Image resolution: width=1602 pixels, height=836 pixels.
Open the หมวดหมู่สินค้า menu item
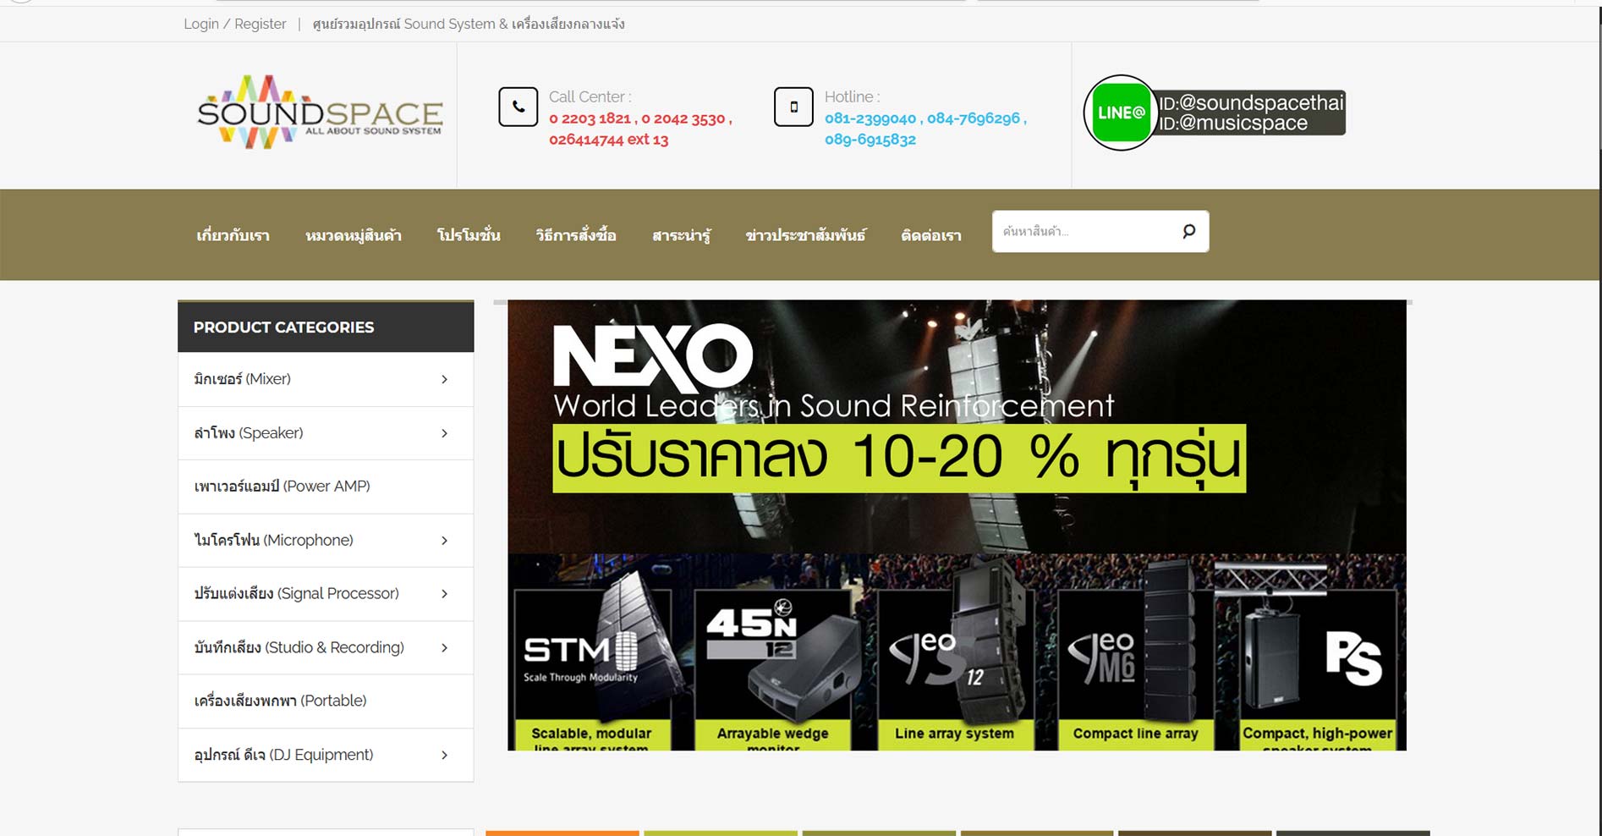(x=354, y=235)
